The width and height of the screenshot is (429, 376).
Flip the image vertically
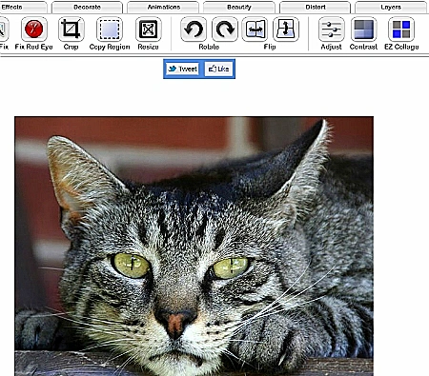(286, 30)
